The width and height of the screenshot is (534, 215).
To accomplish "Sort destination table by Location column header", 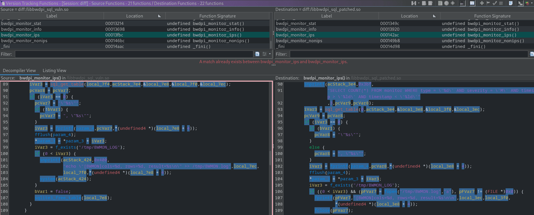I will (x=409, y=16).
